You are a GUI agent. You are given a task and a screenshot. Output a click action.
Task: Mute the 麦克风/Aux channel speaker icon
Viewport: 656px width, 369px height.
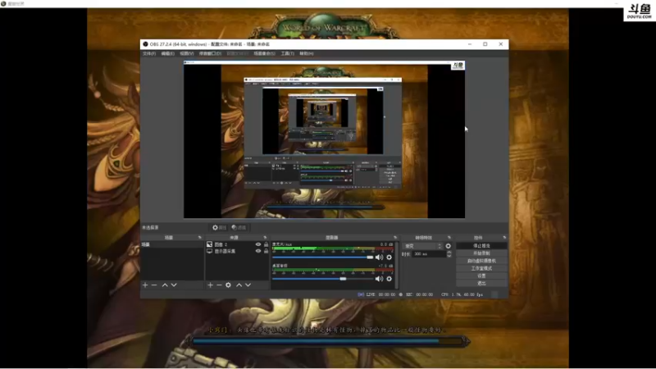pyautogui.click(x=379, y=257)
